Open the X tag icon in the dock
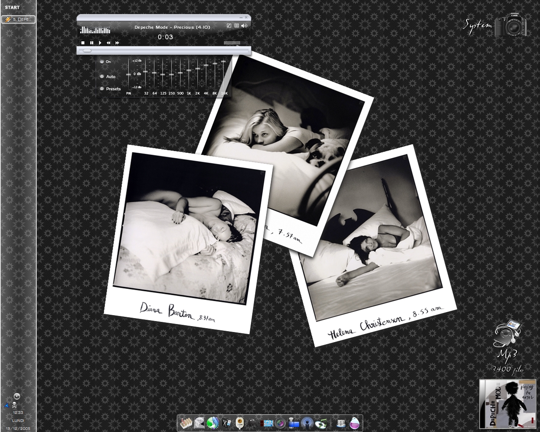Viewport: 540px width, 432px height. point(227,423)
